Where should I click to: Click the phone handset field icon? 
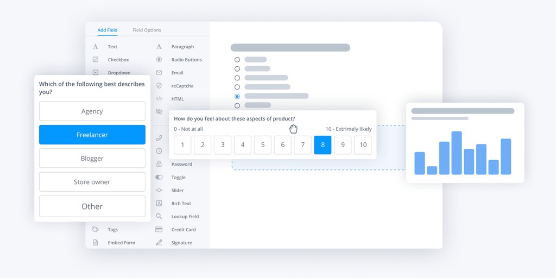point(159,138)
